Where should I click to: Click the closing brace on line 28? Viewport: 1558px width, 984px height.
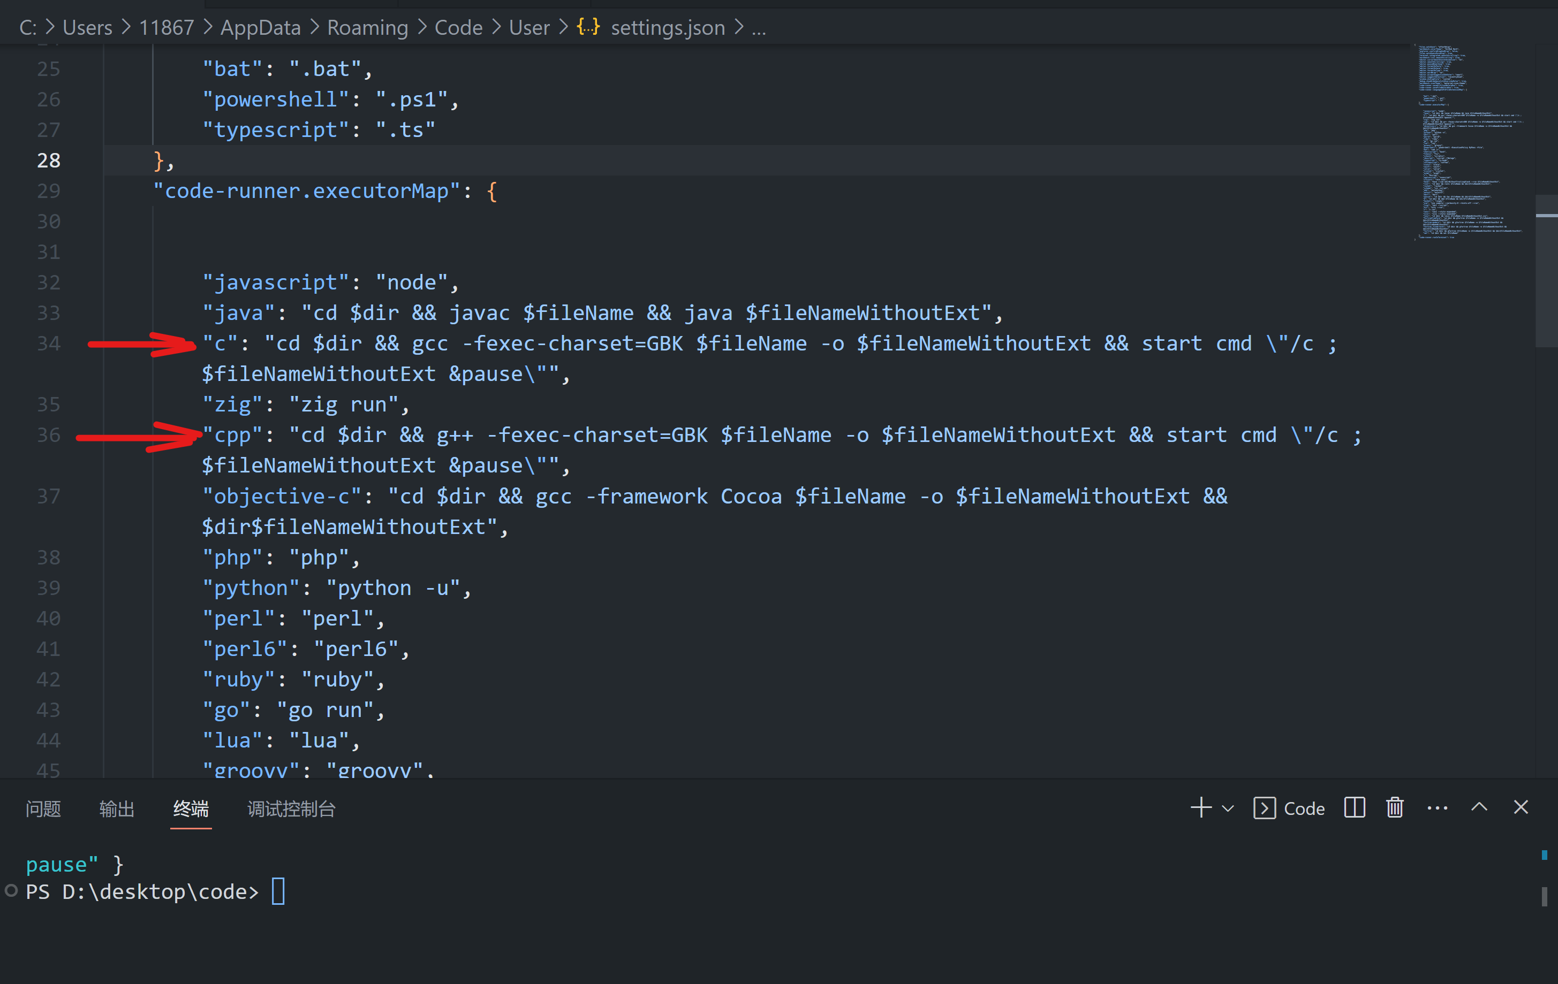158,161
